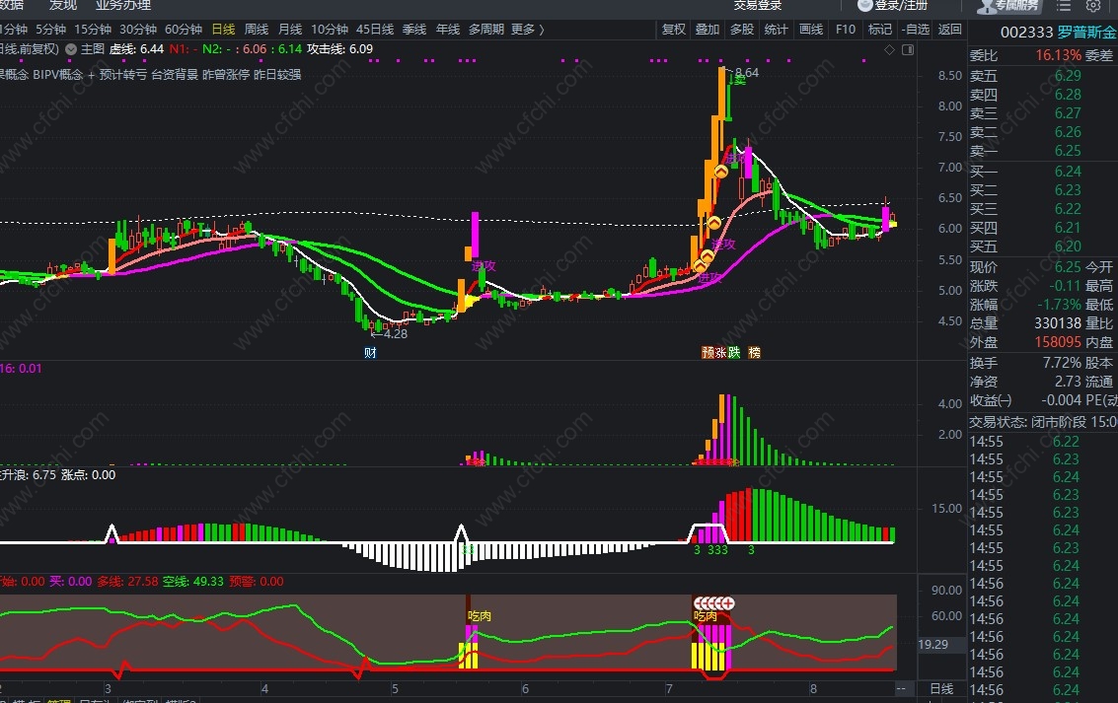Switch to 5分钟 period
Screen dimensions: 1118x703
pyautogui.click(x=50, y=30)
